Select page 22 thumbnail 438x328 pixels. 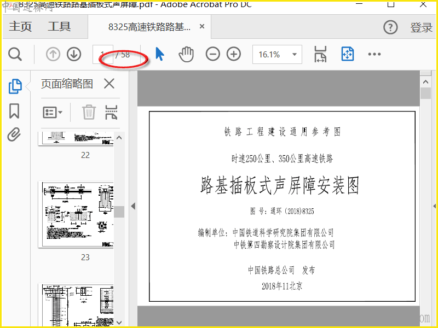pos(76,139)
